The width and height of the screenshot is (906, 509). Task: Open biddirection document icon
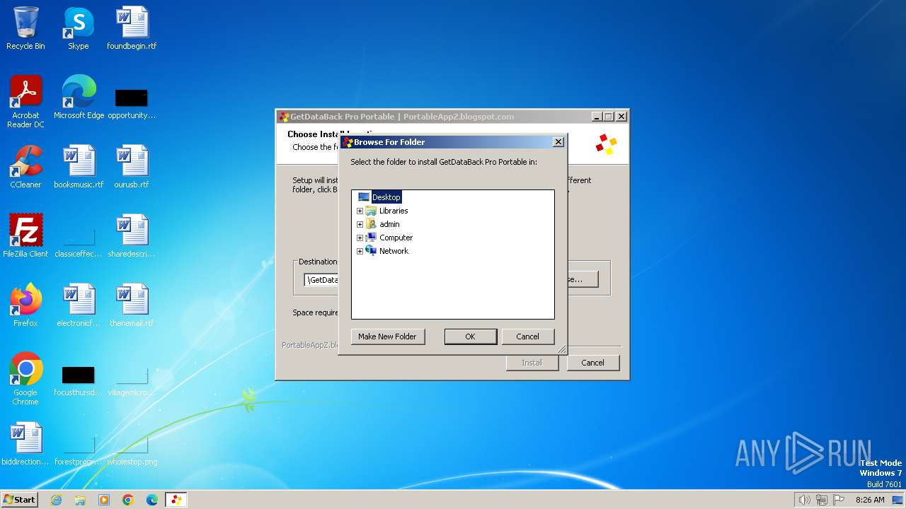tap(25, 444)
